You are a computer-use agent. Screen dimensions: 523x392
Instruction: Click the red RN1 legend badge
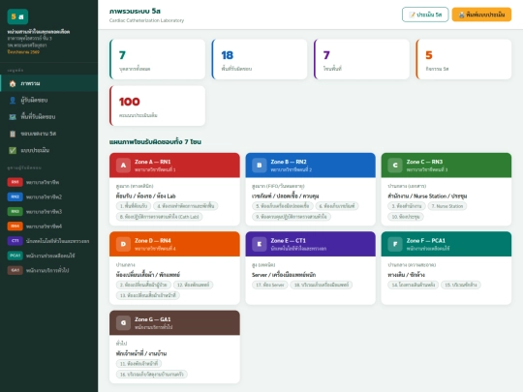click(x=15, y=182)
